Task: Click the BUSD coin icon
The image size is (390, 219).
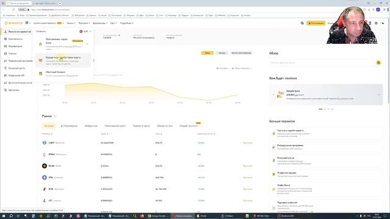Action: coord(44,166)
